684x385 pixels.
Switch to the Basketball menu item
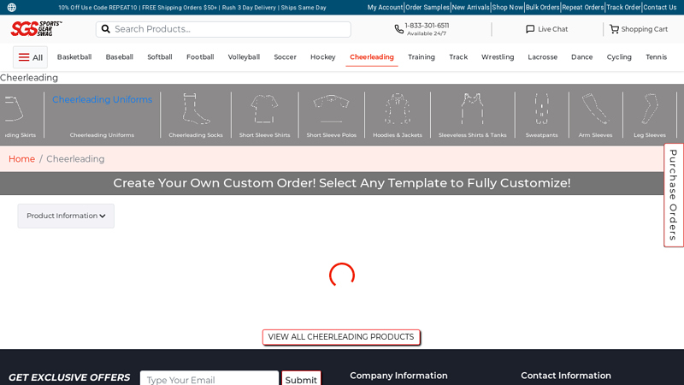(x=74, y=57)
